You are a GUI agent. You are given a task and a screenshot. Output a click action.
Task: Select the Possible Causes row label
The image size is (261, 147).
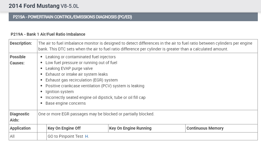(x=18, y=60)
